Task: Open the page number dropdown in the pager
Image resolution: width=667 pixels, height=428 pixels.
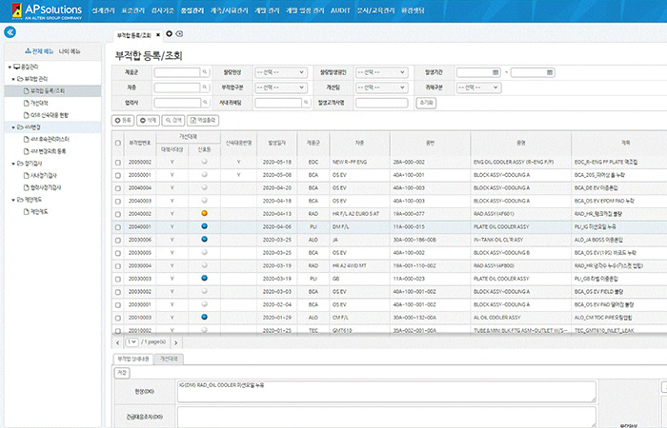Action: click(x=131, y=341)
